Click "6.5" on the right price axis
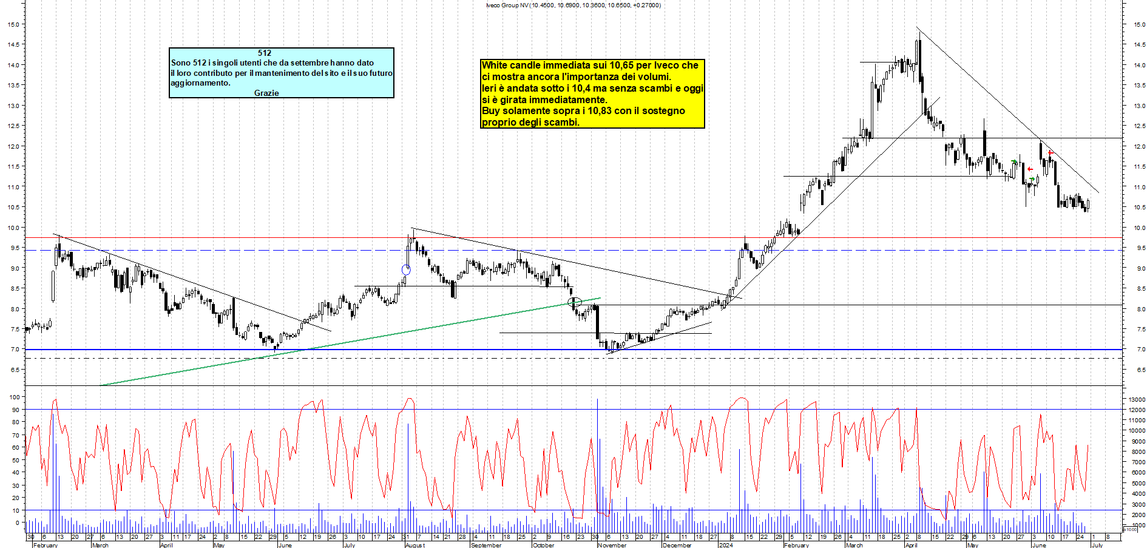Image resolution: width=1147 pixels, height=548 pixels. coord(1140,370)
